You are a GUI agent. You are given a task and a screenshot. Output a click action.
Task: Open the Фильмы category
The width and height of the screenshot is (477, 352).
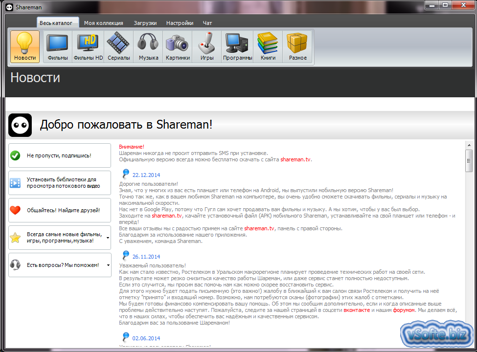click(x=58, y=46)
